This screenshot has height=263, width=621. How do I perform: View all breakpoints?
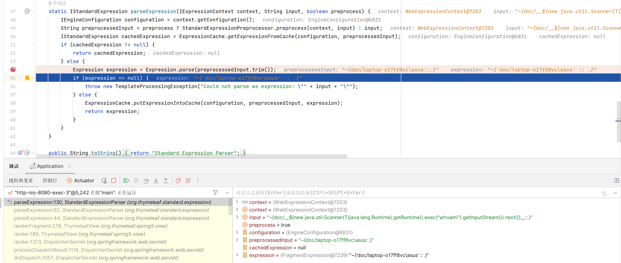tap(178, 180)
